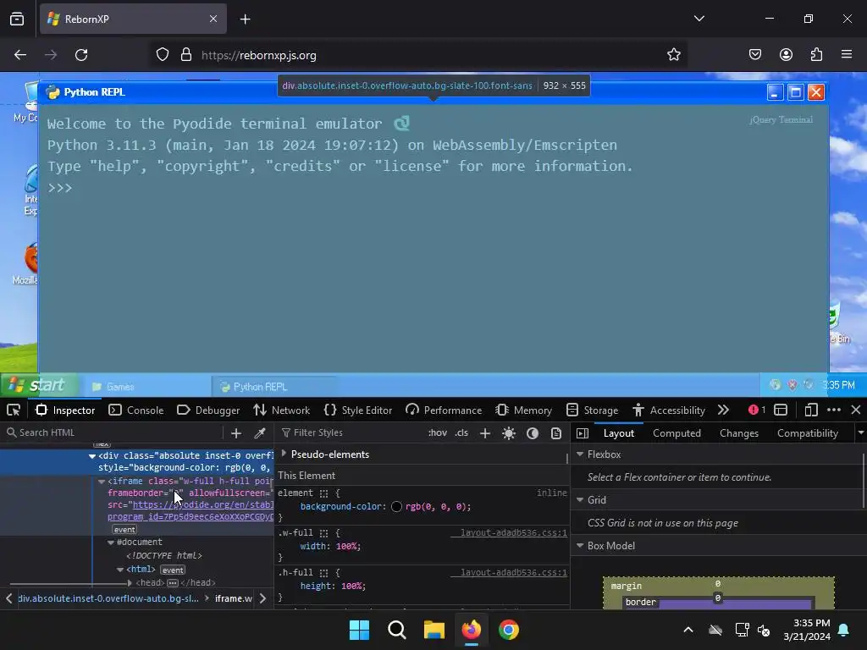Create a new node with the plus button
867x650 pixels.
pos(236,433)
